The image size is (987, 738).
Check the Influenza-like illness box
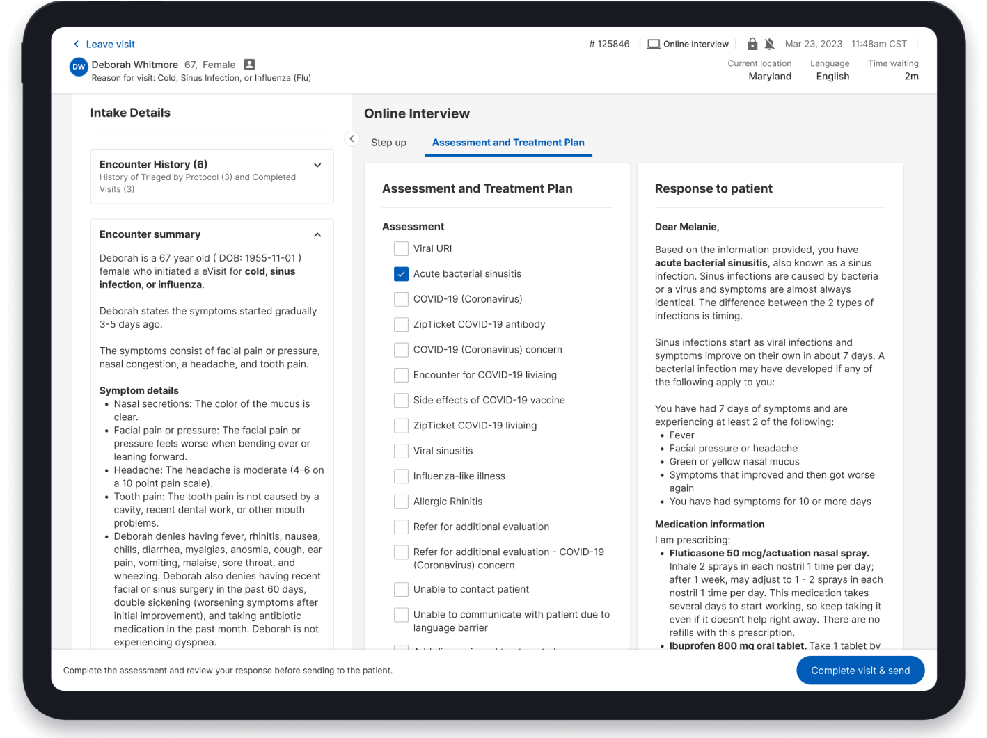[401, 476]
